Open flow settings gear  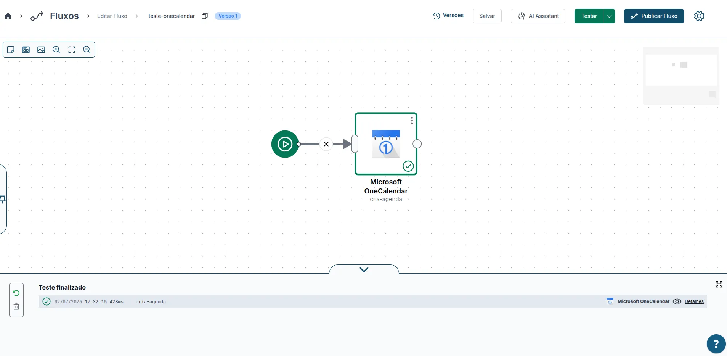(699, 16)
